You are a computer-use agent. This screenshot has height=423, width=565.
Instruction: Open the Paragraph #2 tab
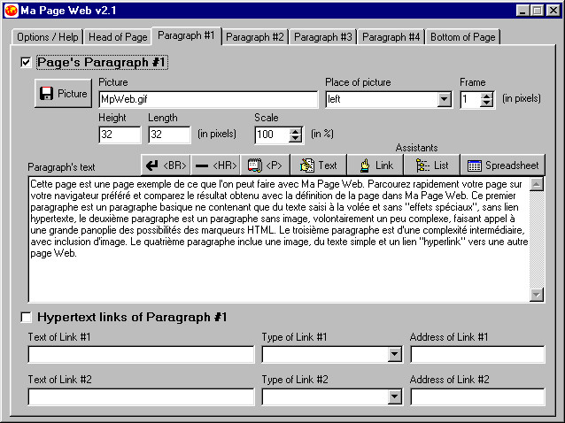point(255,37)
